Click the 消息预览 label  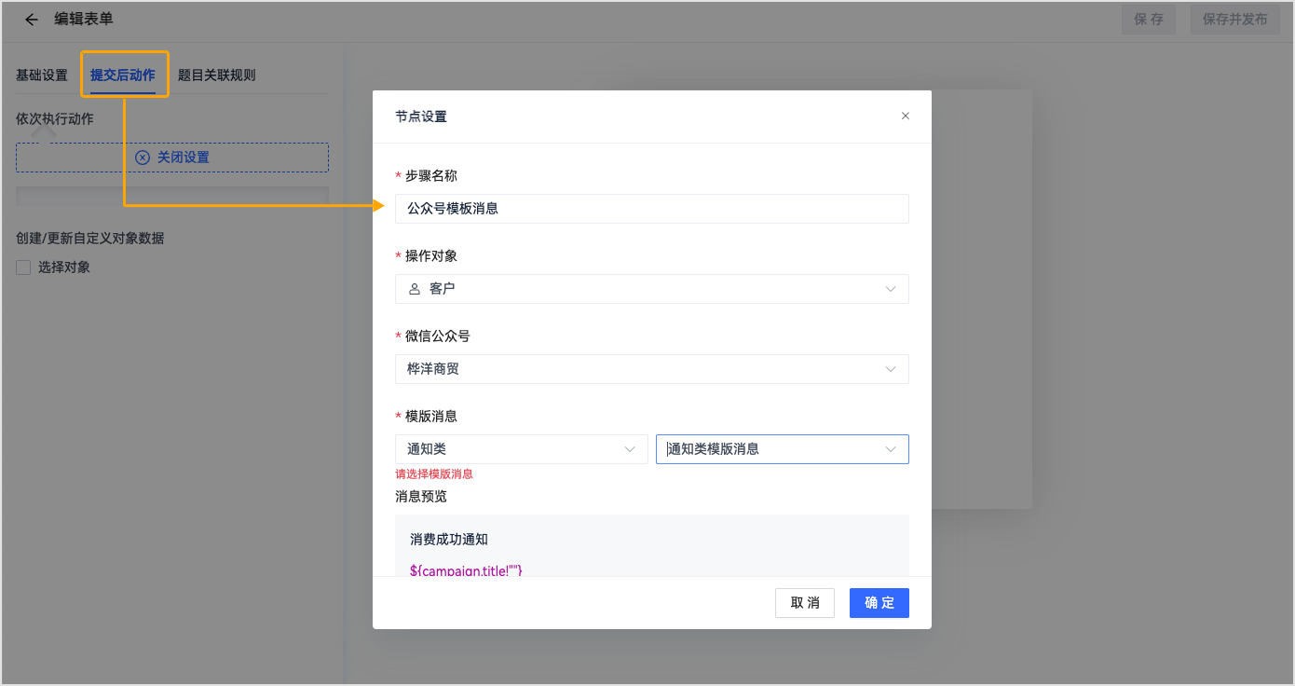tap(421, 497)
